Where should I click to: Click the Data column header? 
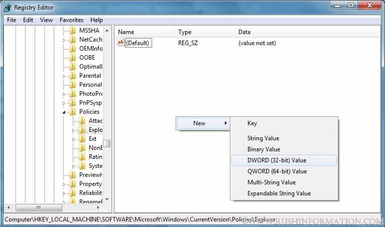[x=244, y=32]
